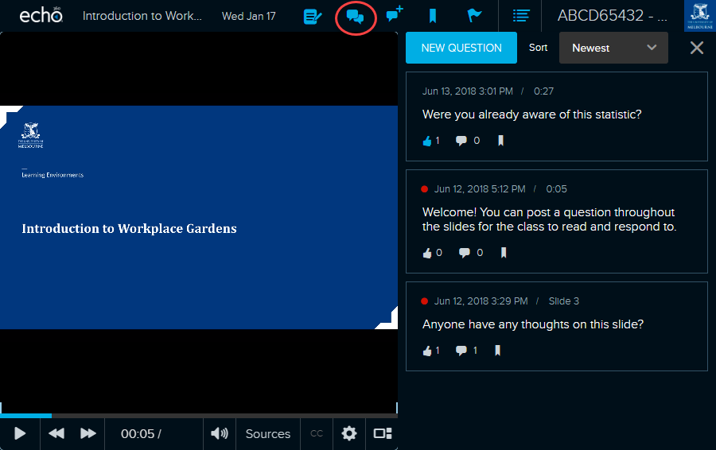Click the add new question bubble icon
Screen dimensions: 716x450
click(395, 14)
